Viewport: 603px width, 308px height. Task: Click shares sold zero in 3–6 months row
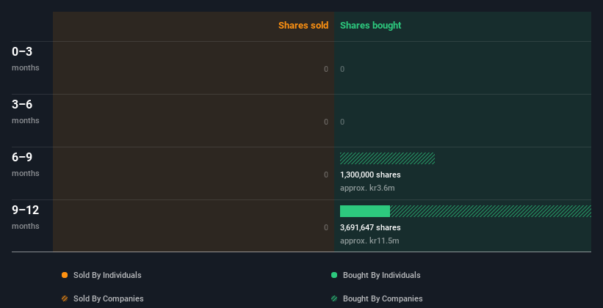(x=326, y=122)
